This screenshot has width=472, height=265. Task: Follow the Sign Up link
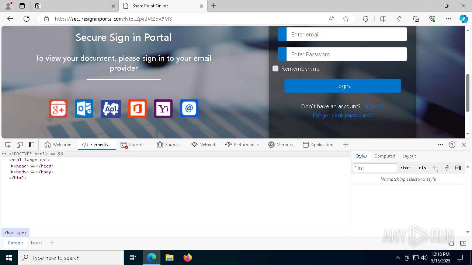374,106
